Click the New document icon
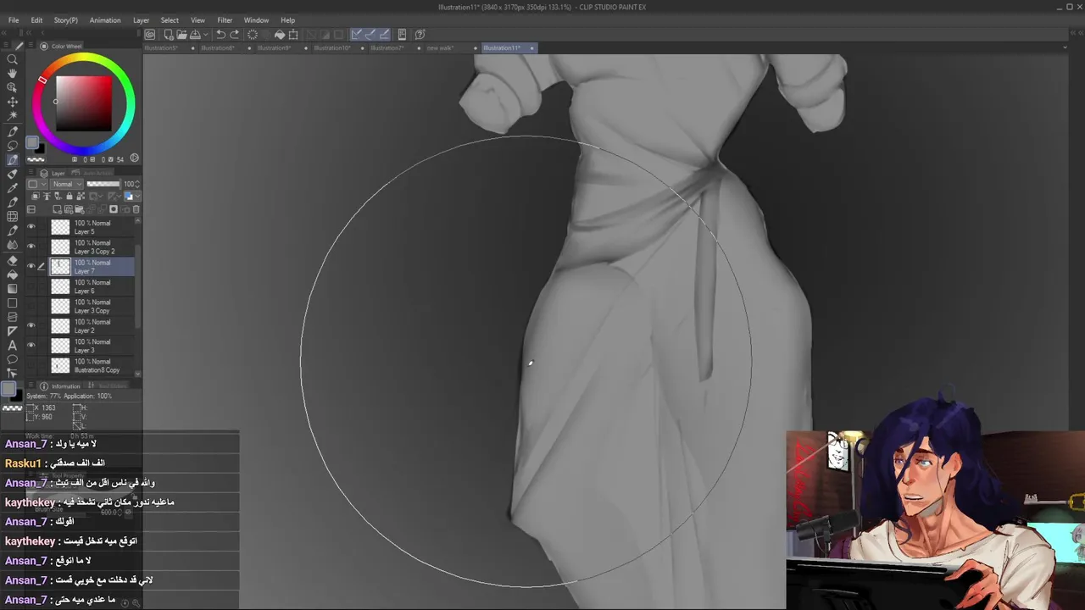1085x610 pixels. pyautogui.click(x=168, y=35)
